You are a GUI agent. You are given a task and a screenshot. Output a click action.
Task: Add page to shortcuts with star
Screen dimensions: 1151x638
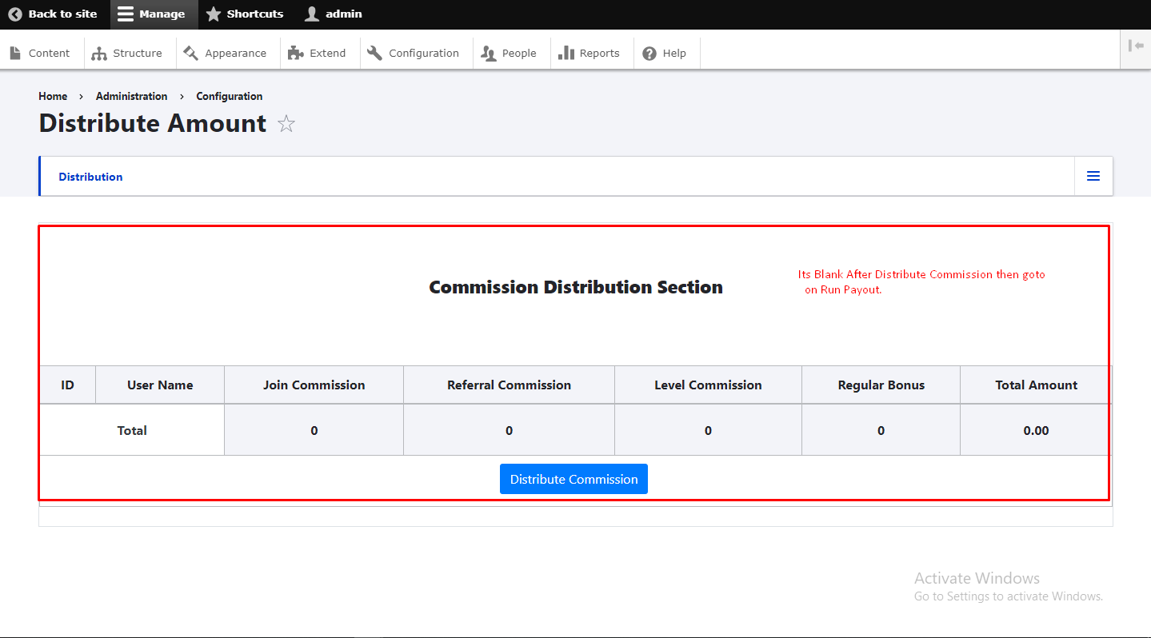(286, 124)
